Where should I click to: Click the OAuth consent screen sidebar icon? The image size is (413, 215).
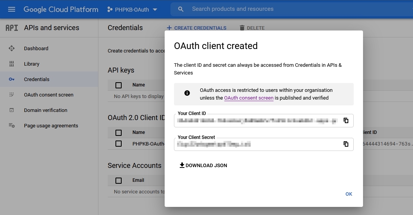(12, 95)
